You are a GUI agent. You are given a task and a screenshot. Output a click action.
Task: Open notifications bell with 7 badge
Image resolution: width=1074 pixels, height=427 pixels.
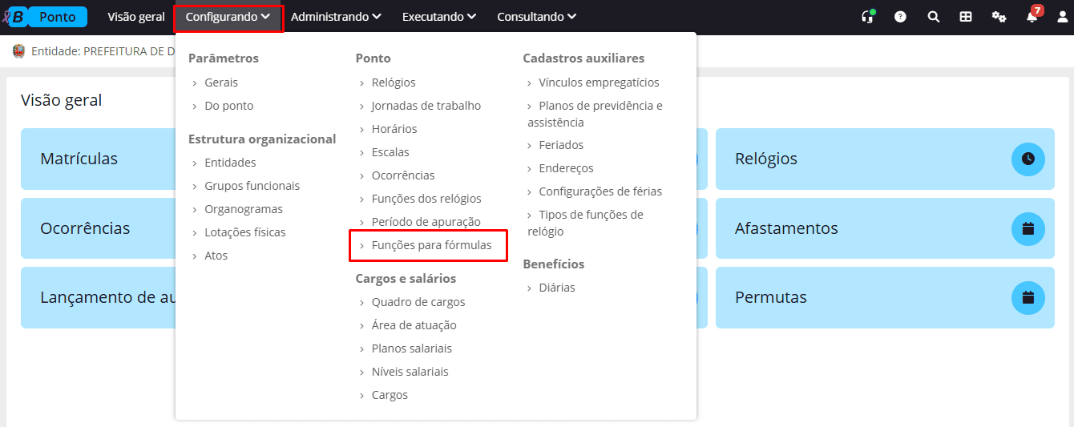[1032, 17]
